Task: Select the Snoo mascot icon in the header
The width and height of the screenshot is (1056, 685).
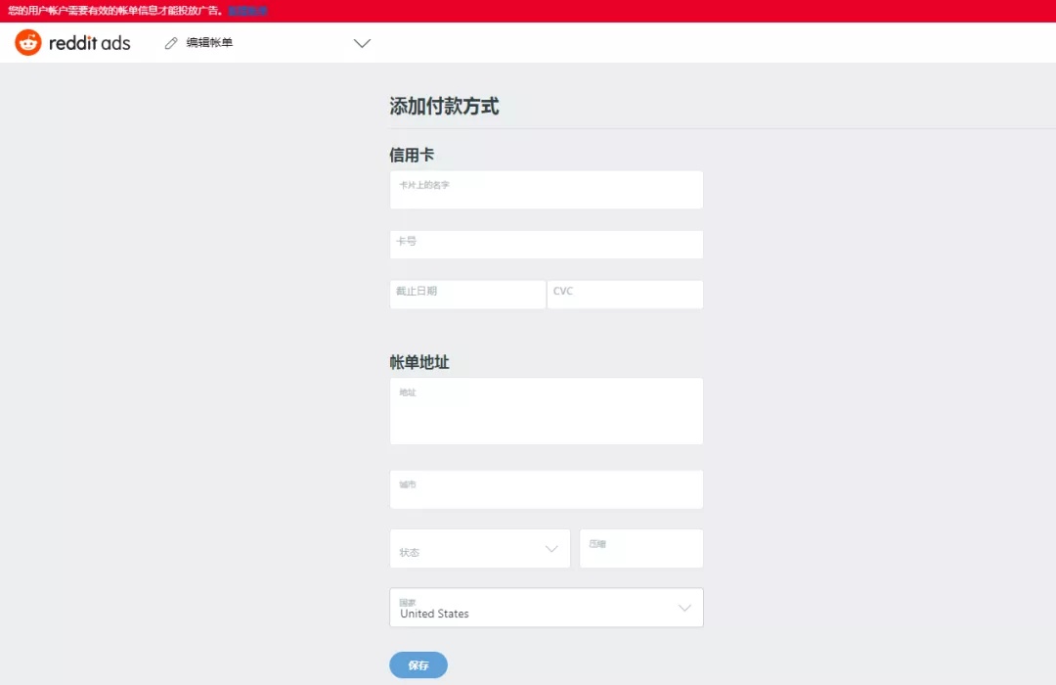Action: (26, 42)
